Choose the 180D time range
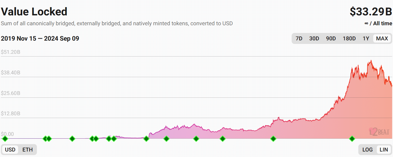Viewport: 393px width, 157px height. [x=349, y=38]
